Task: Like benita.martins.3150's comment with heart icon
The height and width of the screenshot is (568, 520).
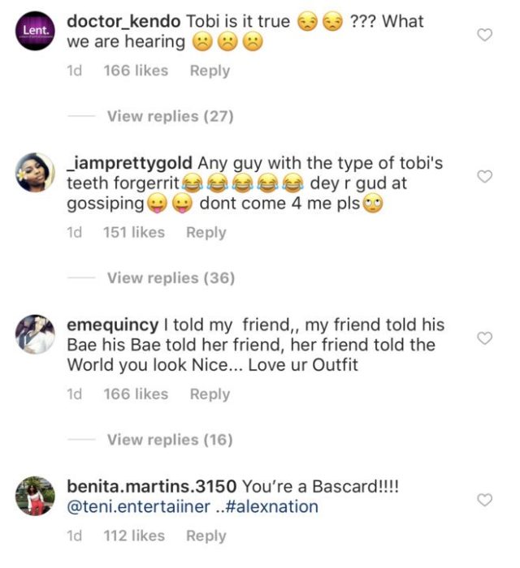Action: coord(484,500)
